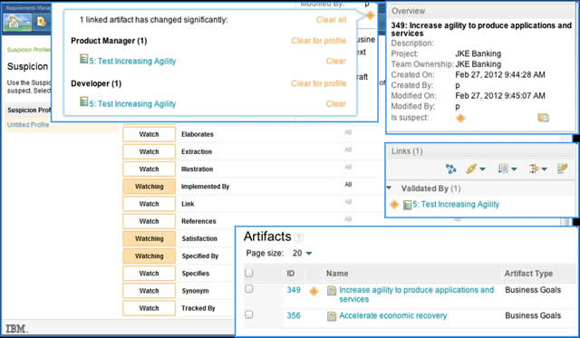Open Accelerate economic recovery link
The height and width of the screenshot is (338, 580).
point(392,316)
